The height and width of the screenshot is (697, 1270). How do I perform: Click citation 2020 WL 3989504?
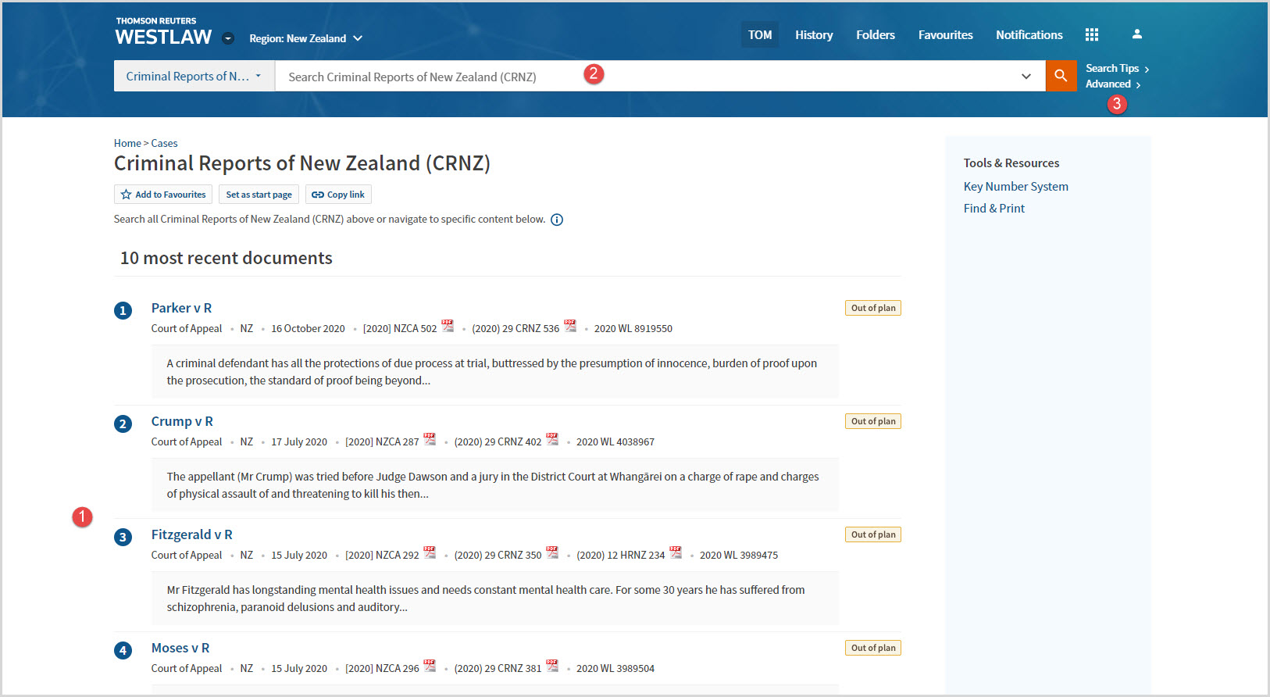615,669
